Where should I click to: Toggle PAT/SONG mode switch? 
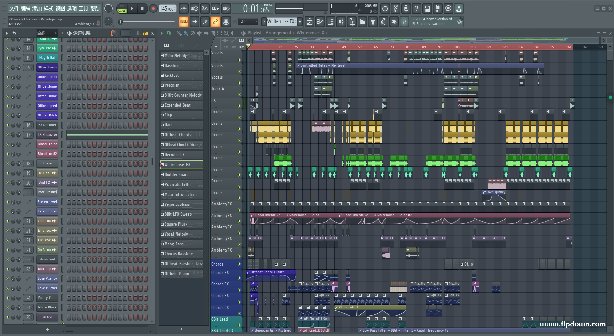click(122, 9)
